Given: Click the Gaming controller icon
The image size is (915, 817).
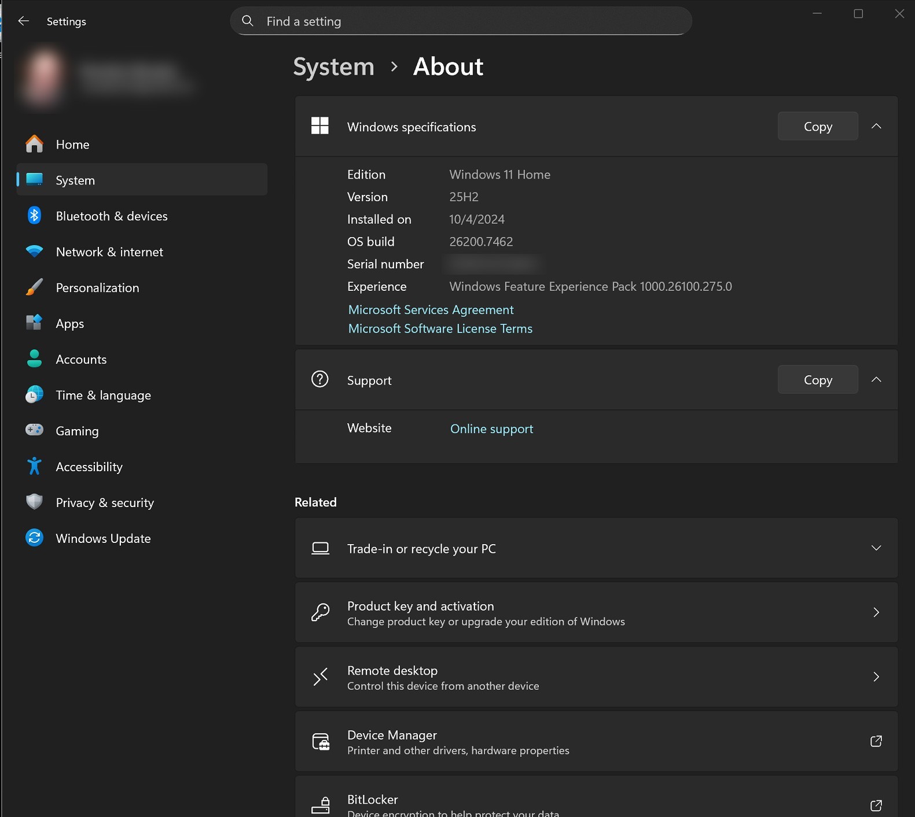Looking at the screenshot, I should point(34,430).
